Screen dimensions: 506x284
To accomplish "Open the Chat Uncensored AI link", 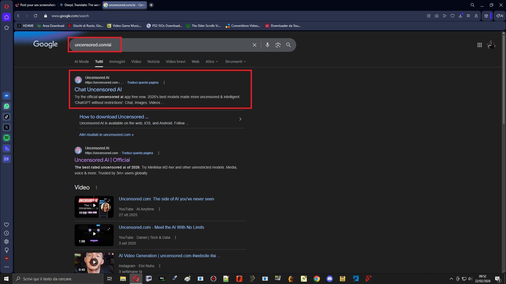I will pos(98,90).
